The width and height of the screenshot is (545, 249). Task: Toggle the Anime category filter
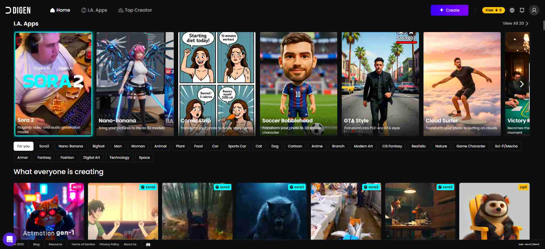(x=317, y=146)
